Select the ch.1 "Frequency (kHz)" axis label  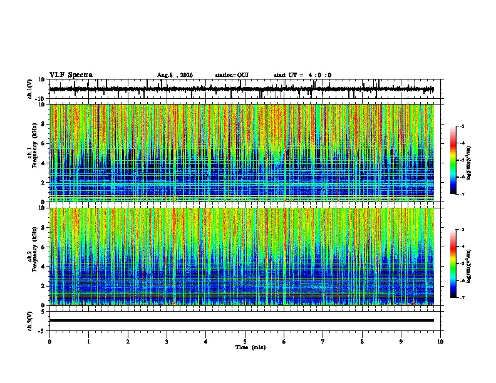click(35, 145)
